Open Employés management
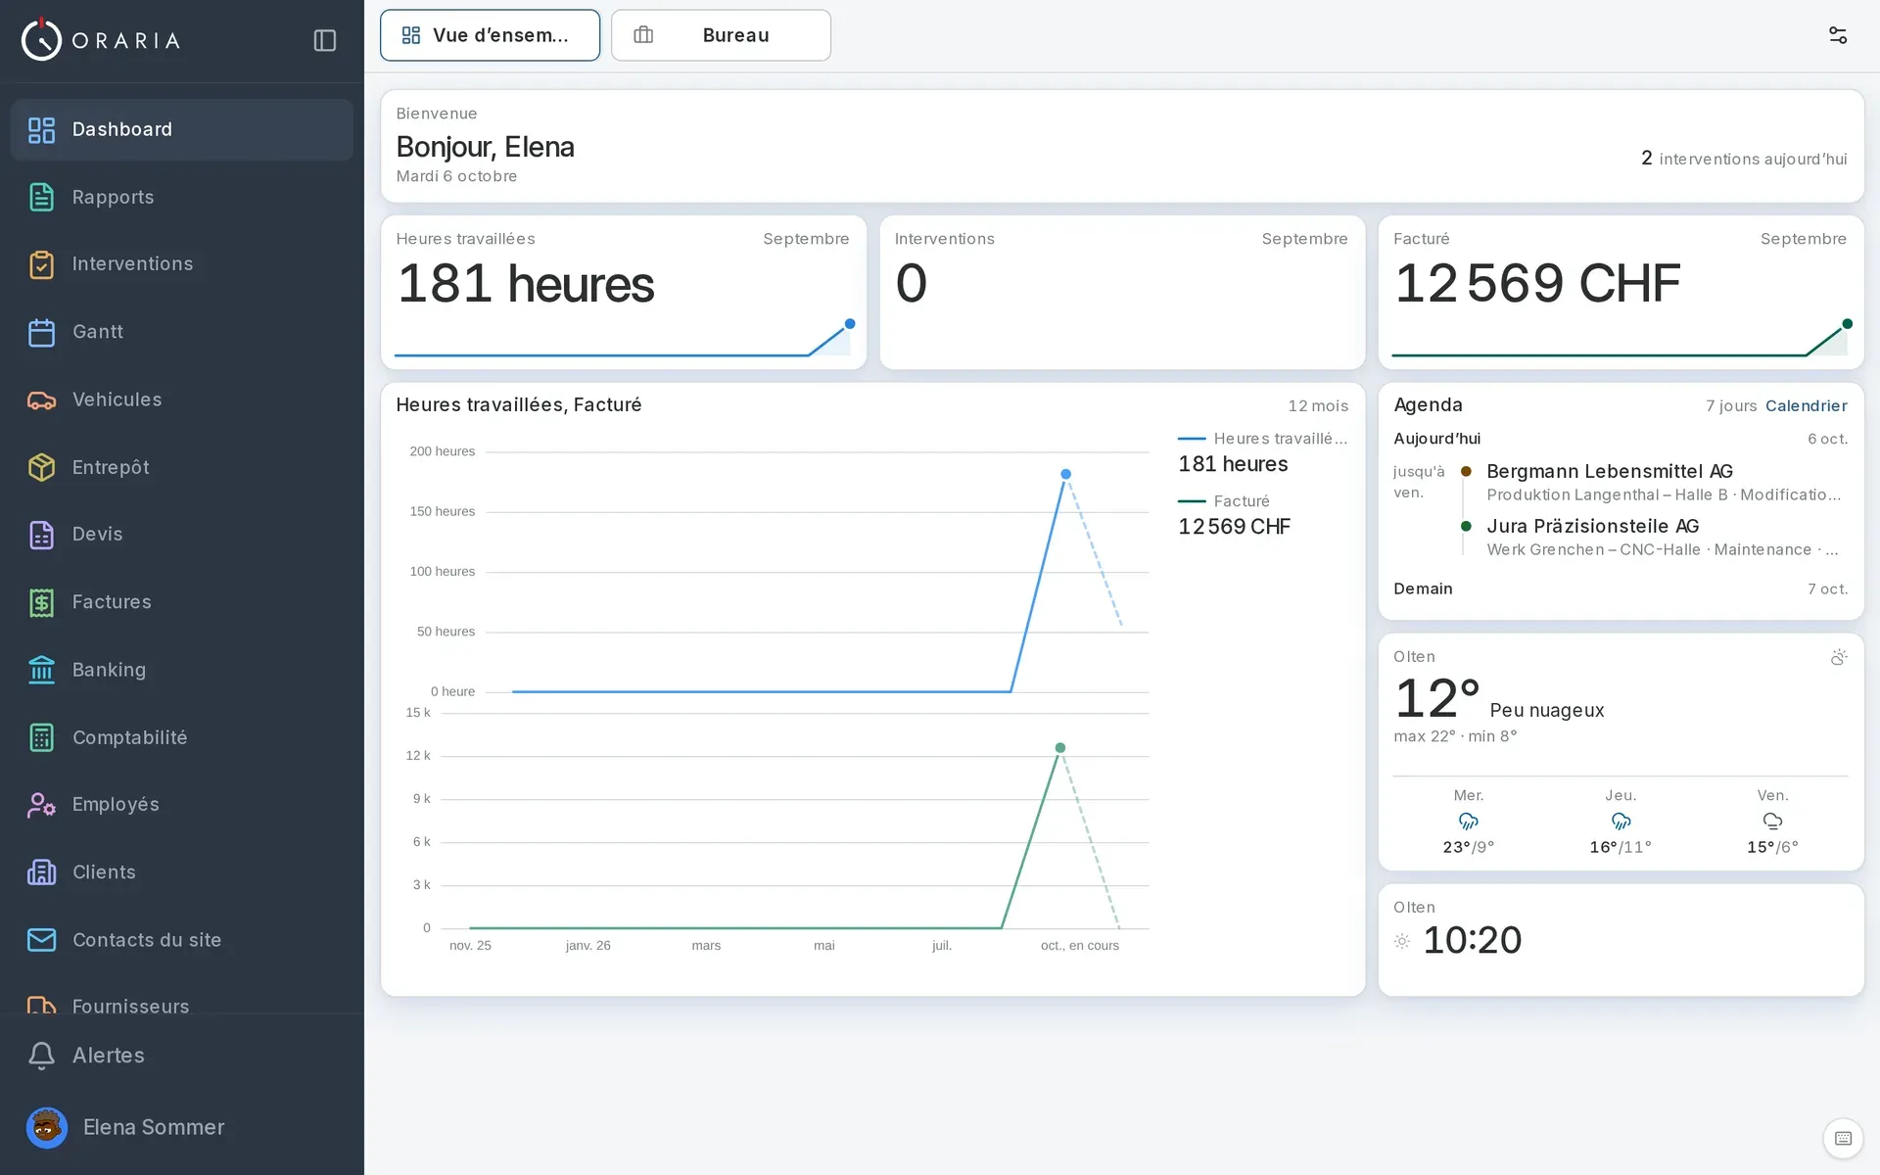 [x=182, y=805]
